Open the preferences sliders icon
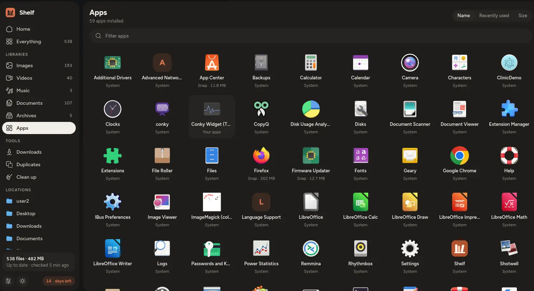 pos(8,281)
